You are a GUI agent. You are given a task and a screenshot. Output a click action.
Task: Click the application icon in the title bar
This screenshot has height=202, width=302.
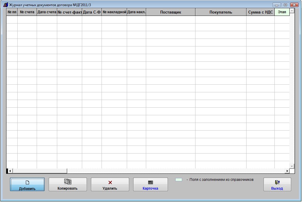coord(6,5)
